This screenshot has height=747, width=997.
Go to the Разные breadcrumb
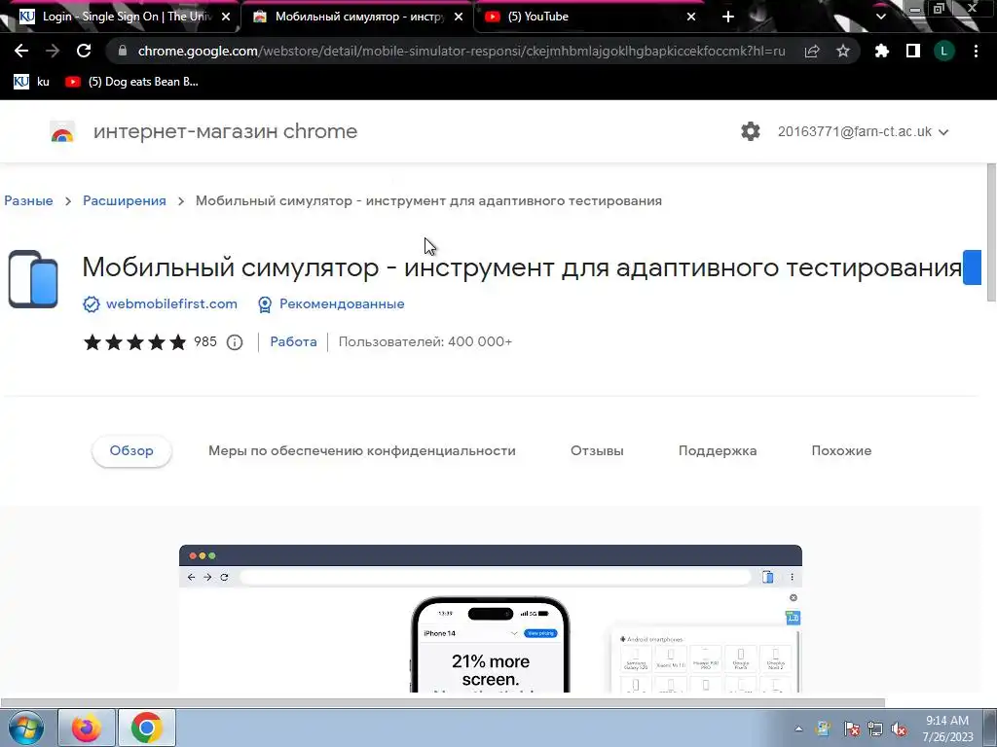click(x=28, y=200)
